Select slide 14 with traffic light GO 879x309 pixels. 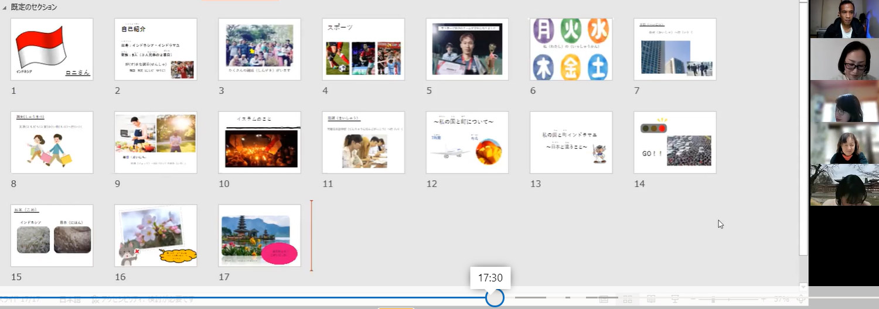pyautogui.click(x=674, y=142)
